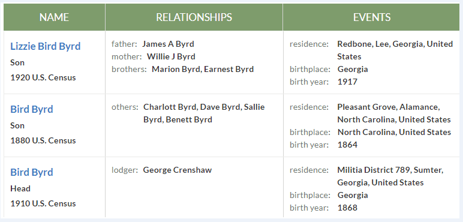Click birth year 1864 value
Image resolution: width=463 pixels, height=222 pixels.
point(347,145)
